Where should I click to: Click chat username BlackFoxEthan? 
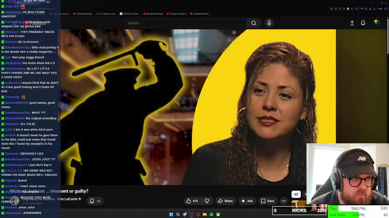click(x=15, y=118)
